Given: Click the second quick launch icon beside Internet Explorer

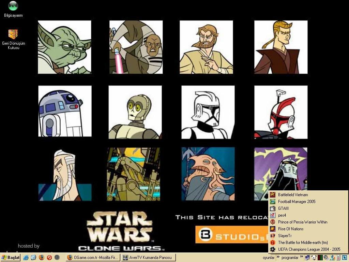Looking at the screenshot, I should (x=33, y=258).
